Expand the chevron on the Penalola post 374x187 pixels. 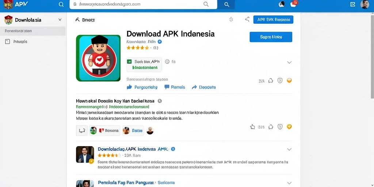tap(289, 183)
